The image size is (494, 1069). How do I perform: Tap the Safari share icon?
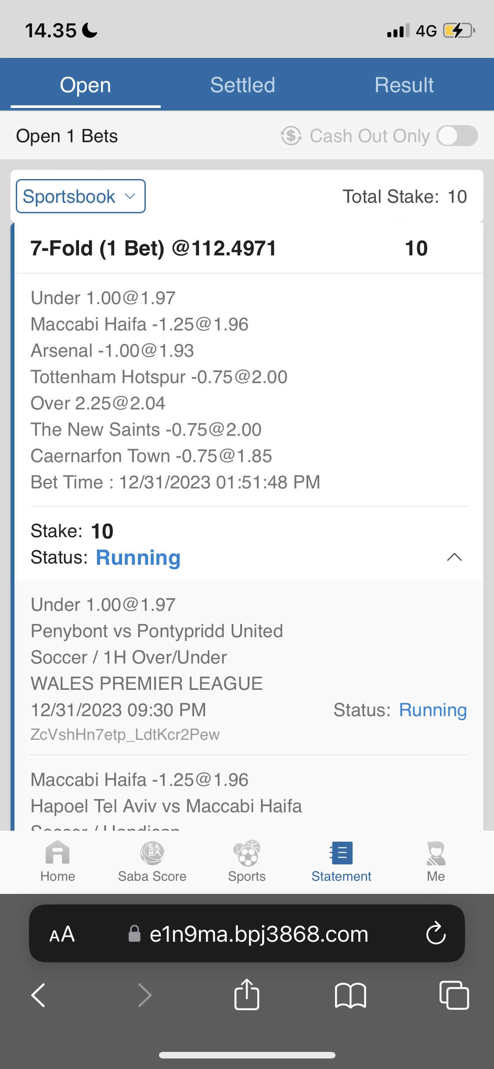(247, 995)
